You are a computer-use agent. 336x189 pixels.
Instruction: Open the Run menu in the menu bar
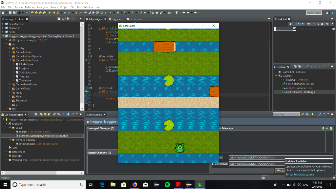79,7
